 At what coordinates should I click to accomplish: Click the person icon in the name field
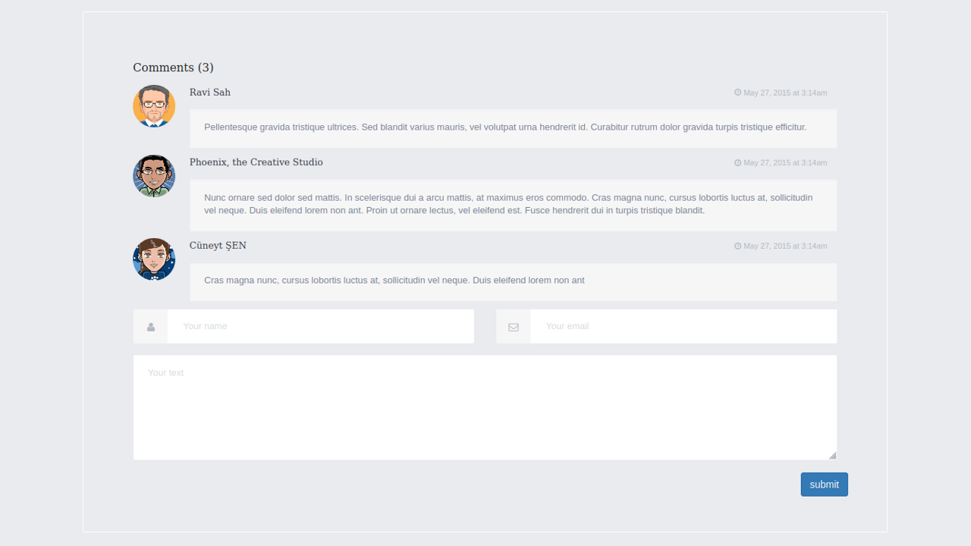point(150,326)
